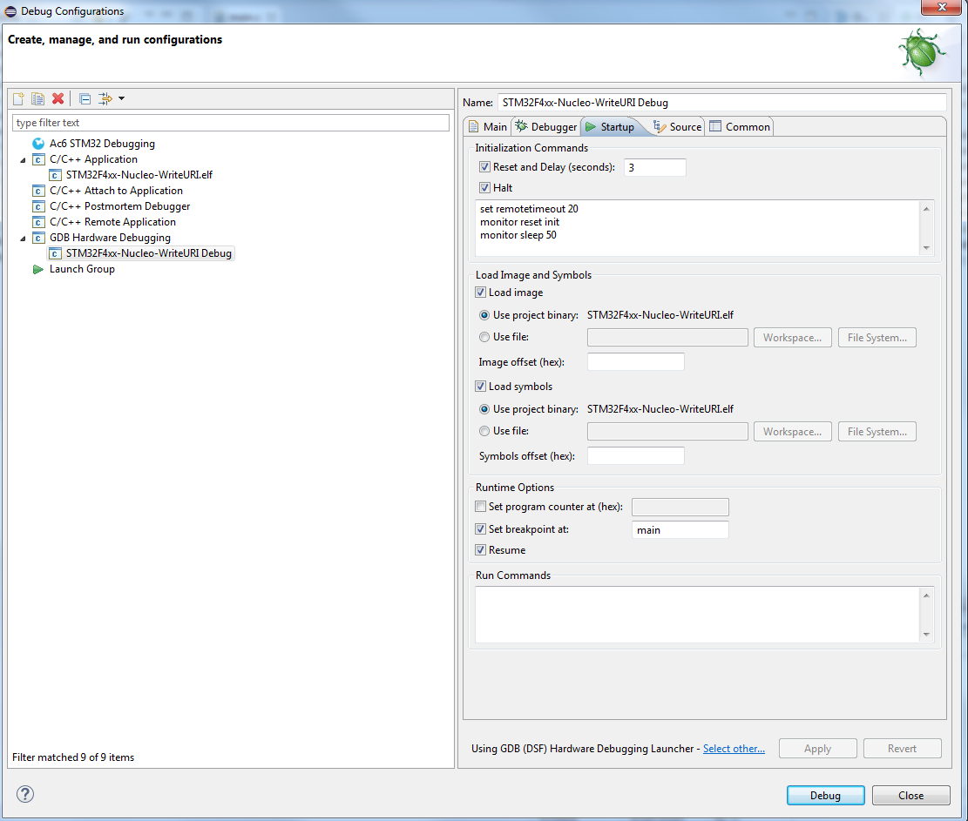Click the Collapse All toolbar icon
The image size is (968, 821).
pyautogui.click(x=85, y=98)
